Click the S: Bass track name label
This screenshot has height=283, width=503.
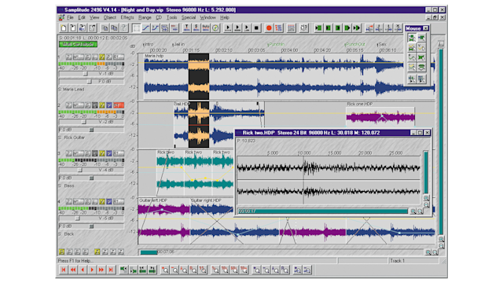(67, 186)
